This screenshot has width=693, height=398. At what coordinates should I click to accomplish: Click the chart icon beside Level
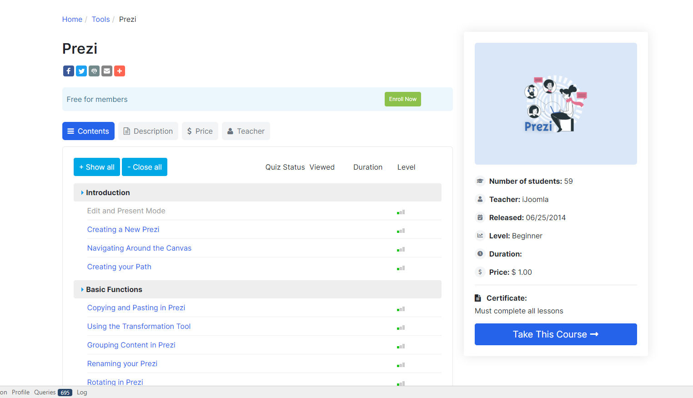point(480,236)
